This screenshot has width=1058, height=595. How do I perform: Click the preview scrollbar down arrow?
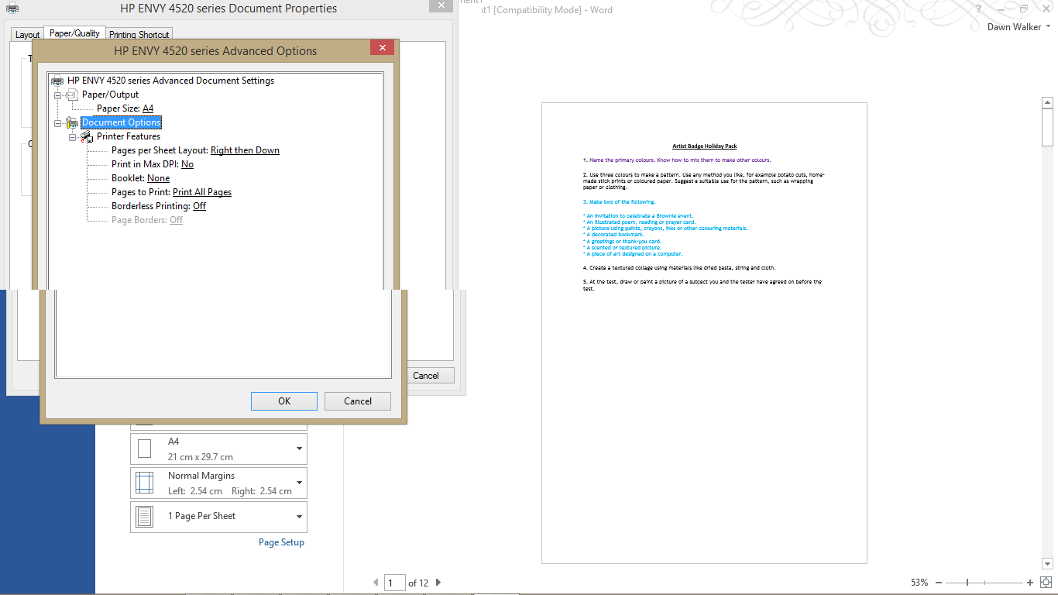pyautogui.click(x=1048, y=565)
